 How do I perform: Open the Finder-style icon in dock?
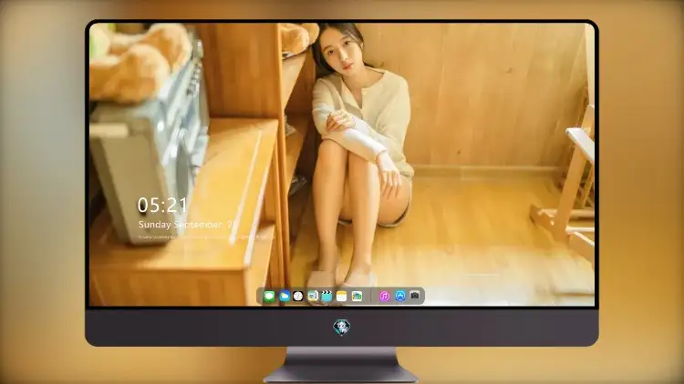tap(313, 296)
